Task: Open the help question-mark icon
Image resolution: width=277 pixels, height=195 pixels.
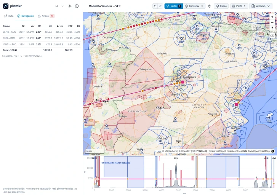Action: pos(210,6)
